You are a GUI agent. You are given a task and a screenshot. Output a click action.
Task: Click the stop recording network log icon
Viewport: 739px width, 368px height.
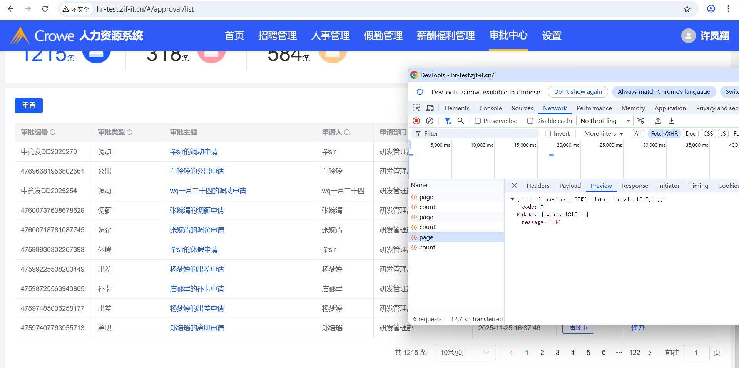point(416,121)
